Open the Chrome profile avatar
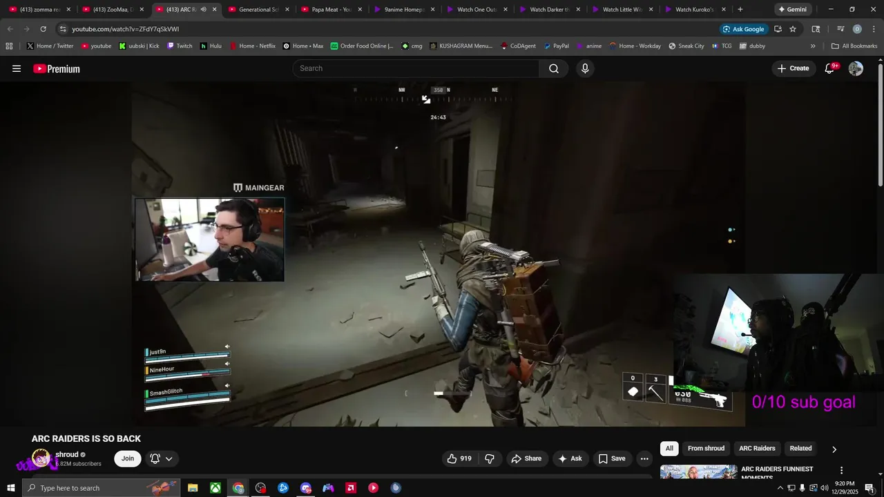Screen dimensions: 884x497 857,29
